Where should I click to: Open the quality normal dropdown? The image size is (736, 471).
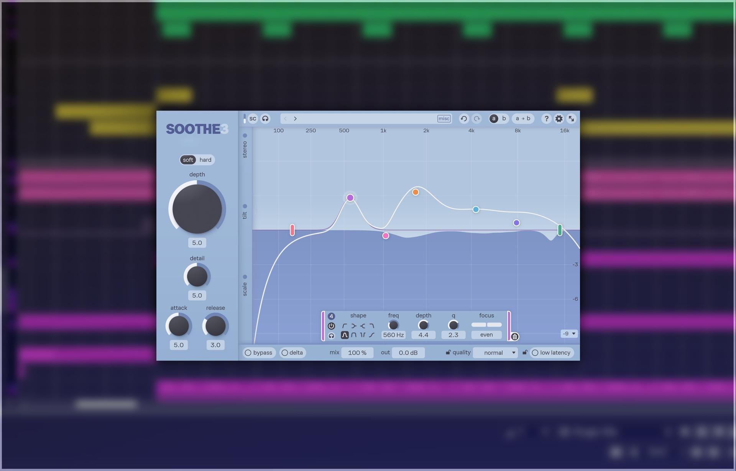pos(495,353)
